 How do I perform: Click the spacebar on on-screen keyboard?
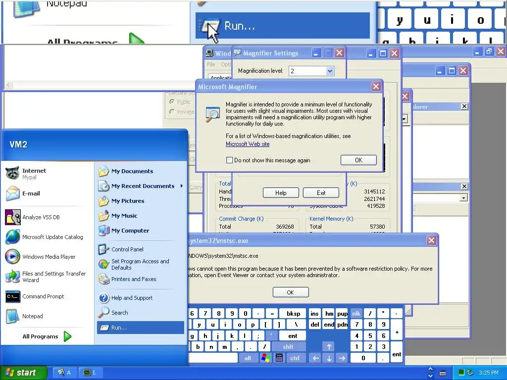pos(213,358)
